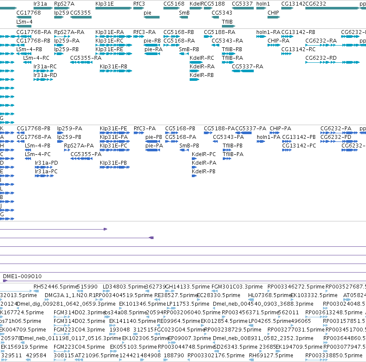Select EST label "RH69127.5prime"
The image size is (366, 362).
point(271,356)
